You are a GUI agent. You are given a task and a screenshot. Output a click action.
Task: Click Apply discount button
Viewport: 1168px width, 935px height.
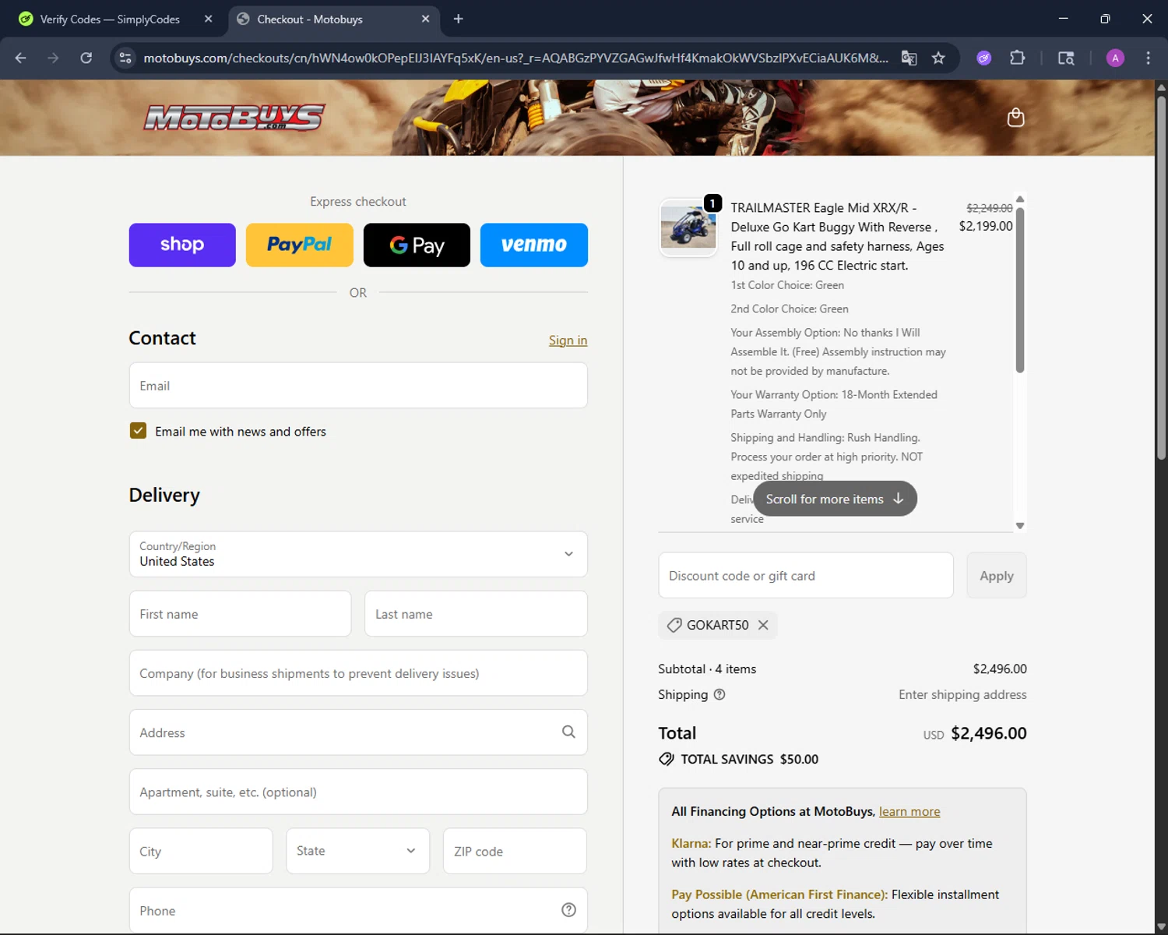click(997, 576)
